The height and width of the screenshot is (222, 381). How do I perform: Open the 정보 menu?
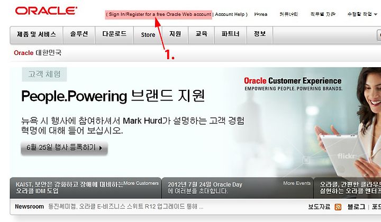[x=260, y=34]
